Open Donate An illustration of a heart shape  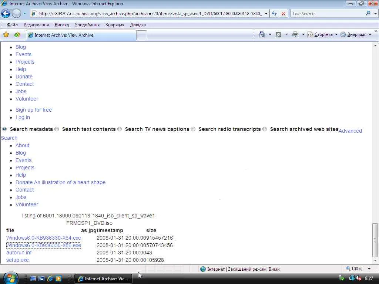(60, 182)
